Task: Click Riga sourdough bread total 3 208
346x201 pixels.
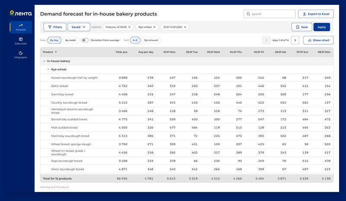Action: coord(123,161)
